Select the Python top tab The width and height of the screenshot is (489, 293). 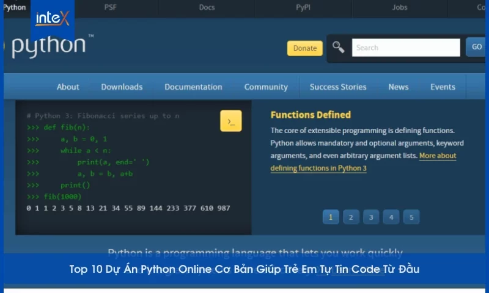14,7
